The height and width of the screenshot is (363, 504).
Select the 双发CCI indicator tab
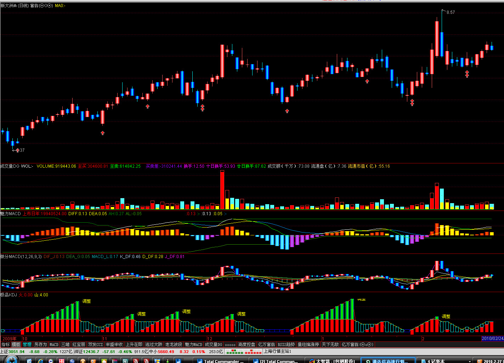[x=95, y=345]
